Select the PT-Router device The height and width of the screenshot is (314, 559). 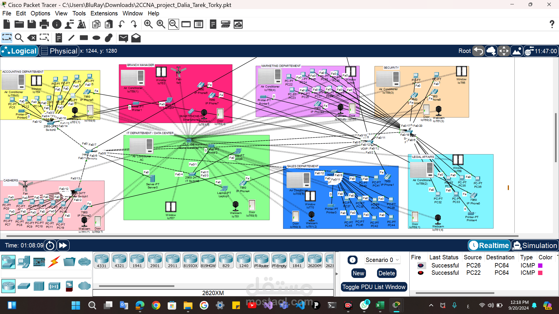tap(261, 260)
